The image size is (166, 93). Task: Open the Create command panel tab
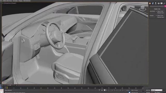point(150,3)
